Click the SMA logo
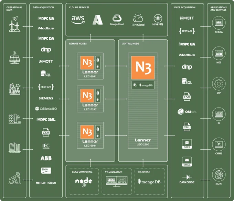Viewport: 234px width, 201px height. click(x=46, y=171)
